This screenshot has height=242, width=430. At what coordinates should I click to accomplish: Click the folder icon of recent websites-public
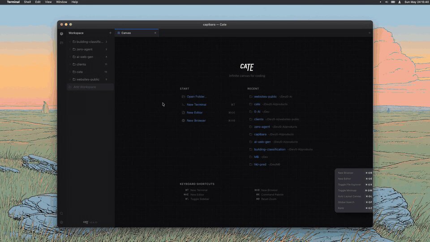(251, 97)
